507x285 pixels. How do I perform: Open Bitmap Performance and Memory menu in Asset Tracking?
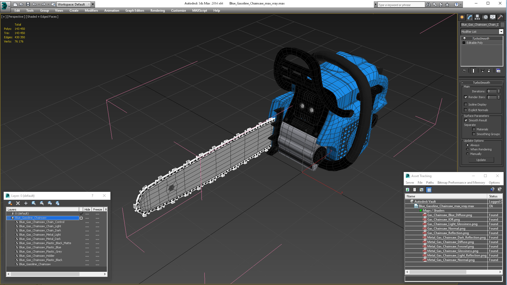pos(461,183)
